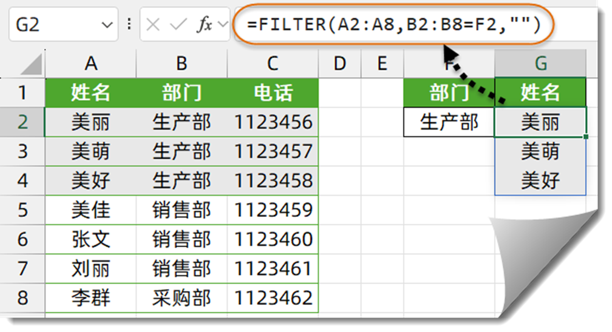This screenshot has height=332, width=612.
Task: Select cell B5 with 销售部
Action: click(x=182, y=210)
